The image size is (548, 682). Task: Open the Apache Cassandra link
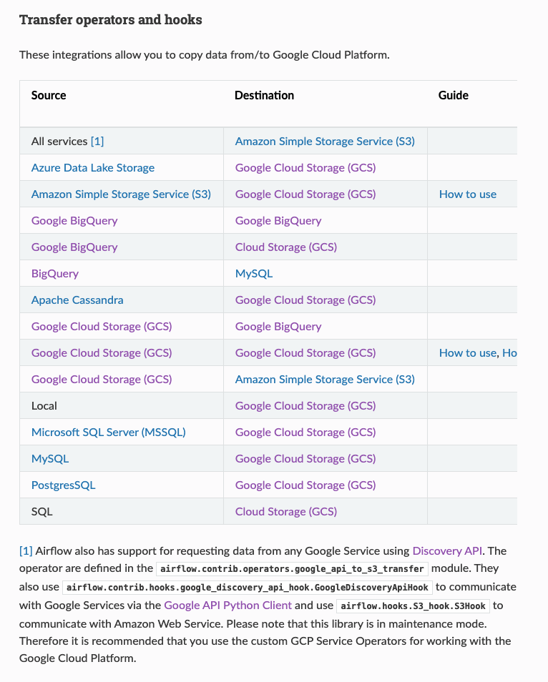tap(77, 300)
